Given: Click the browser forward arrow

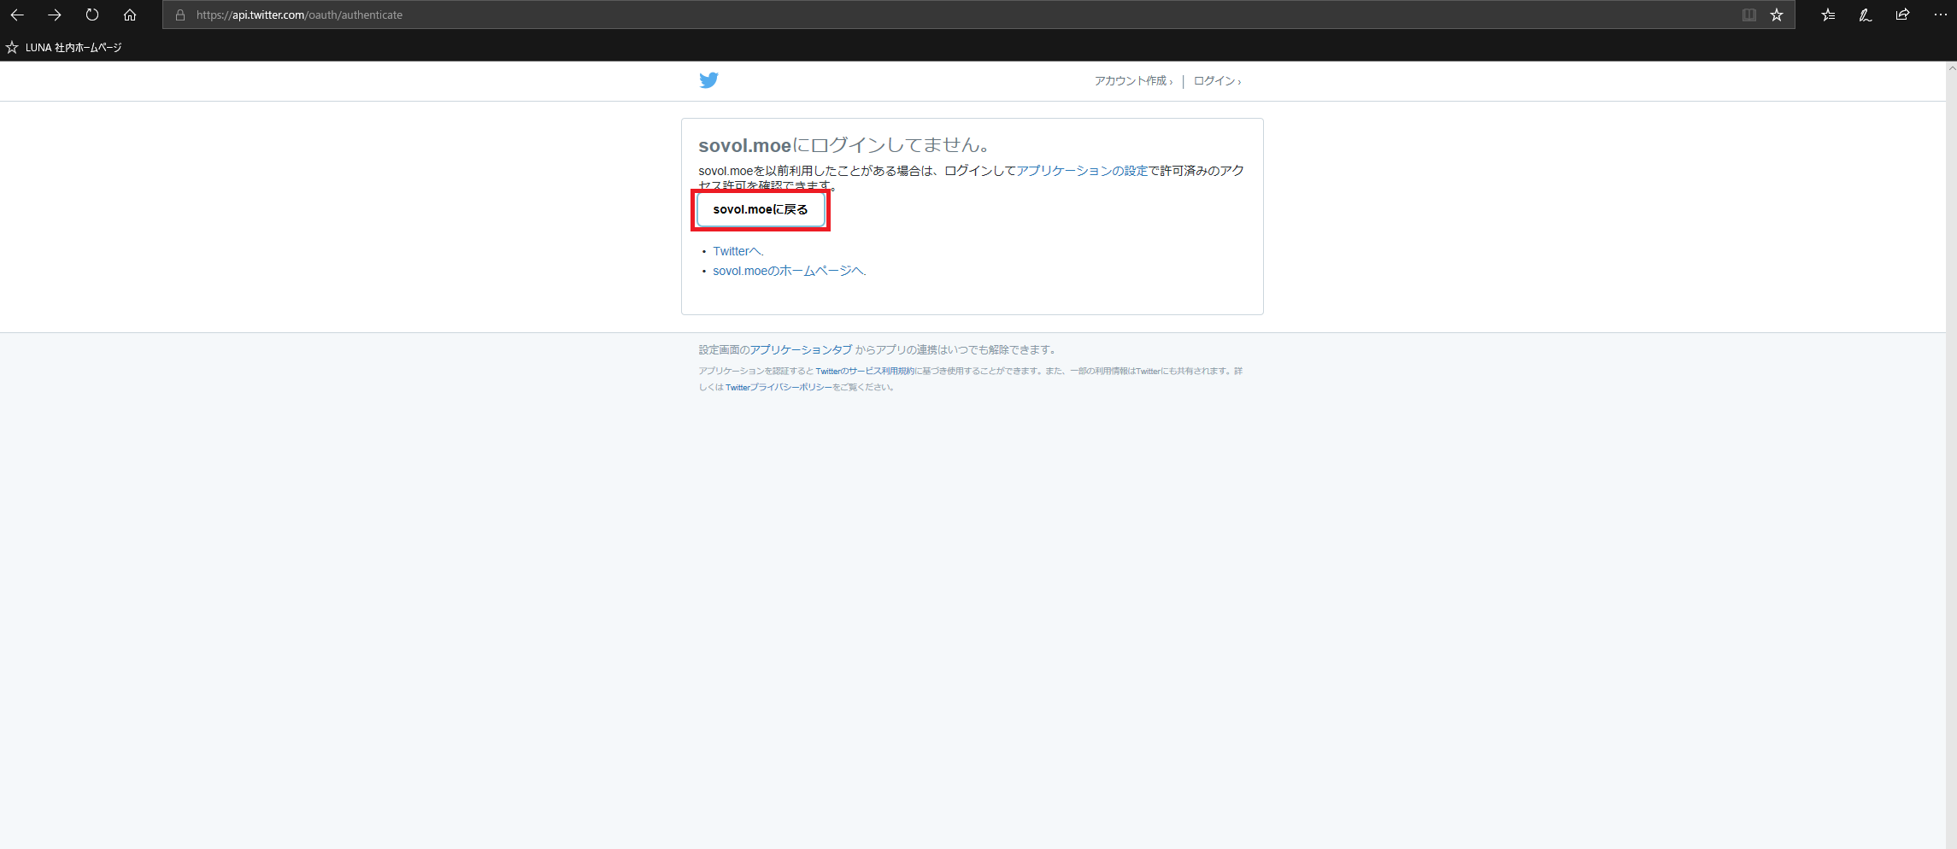Looking at the screenshot, I should coord(55,15).
